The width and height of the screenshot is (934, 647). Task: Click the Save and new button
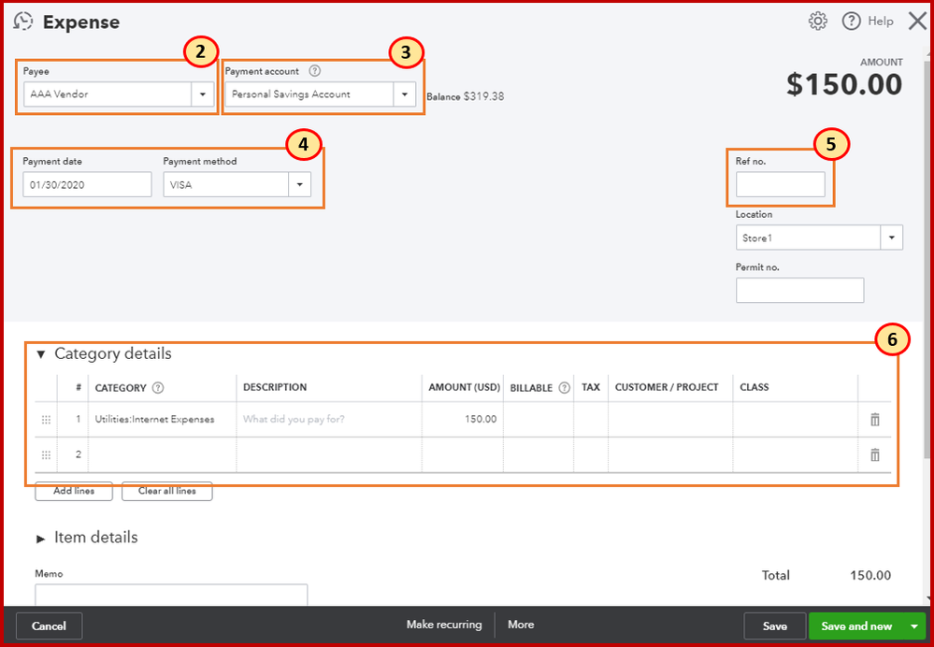tap(856, 626)
